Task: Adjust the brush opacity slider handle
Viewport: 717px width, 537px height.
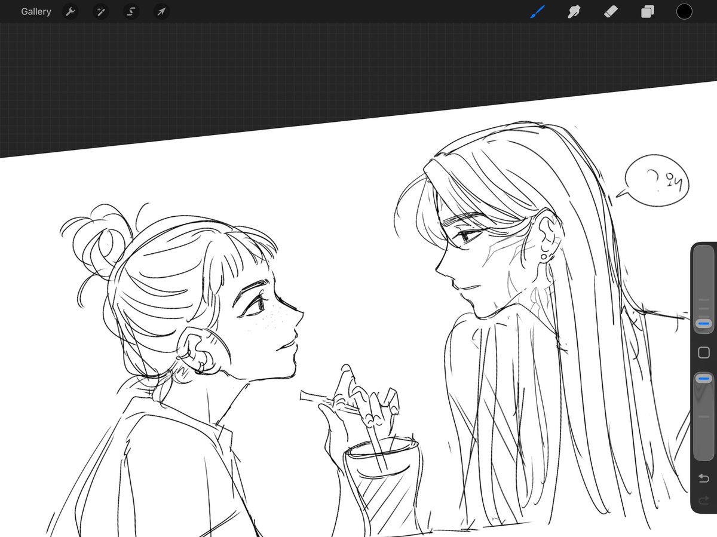Action: point(704,379)
